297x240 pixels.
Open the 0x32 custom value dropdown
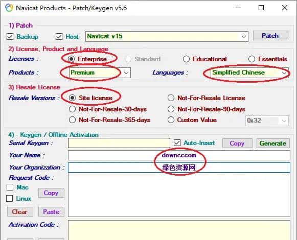pyautogui.click(x=267, y=121)
